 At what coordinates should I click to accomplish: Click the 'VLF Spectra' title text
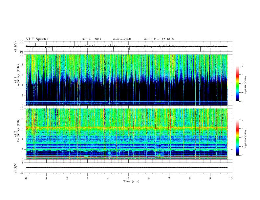tap(37, 39)
